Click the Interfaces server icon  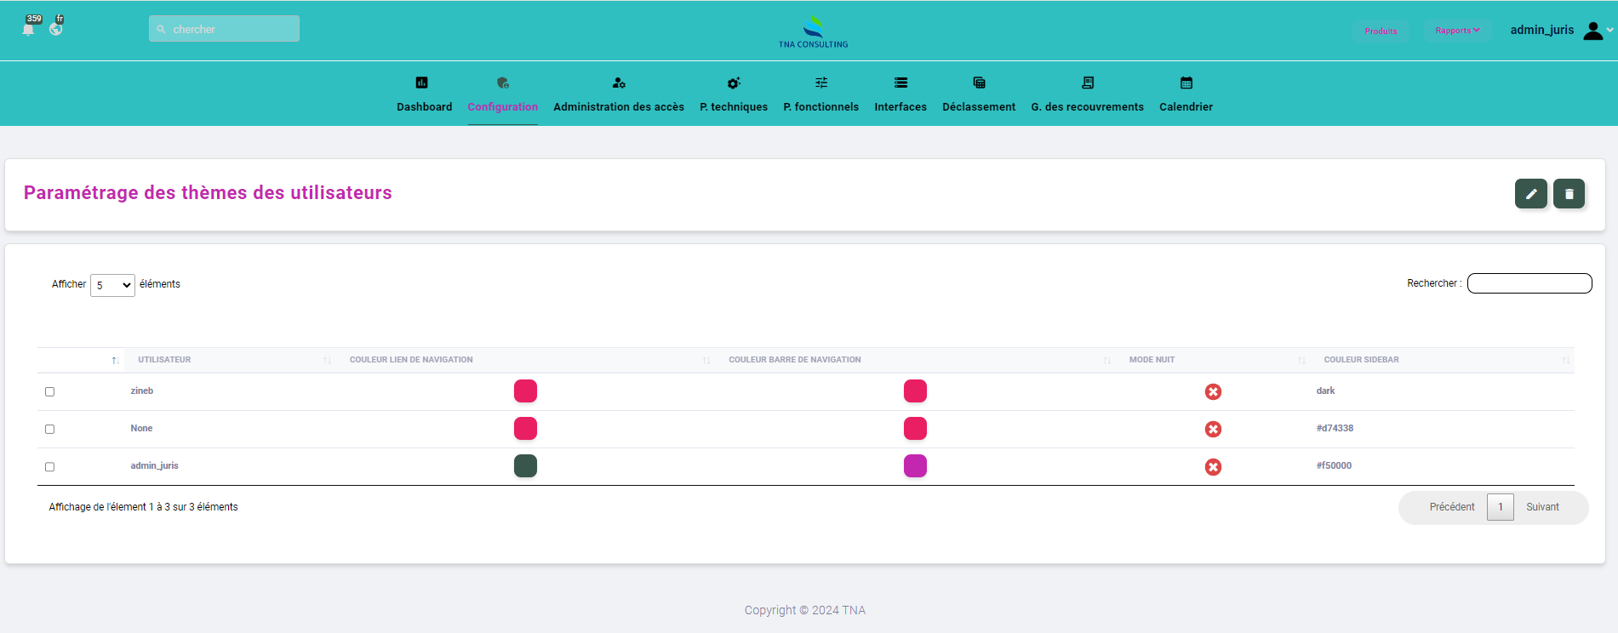click(x=900, y=83)
